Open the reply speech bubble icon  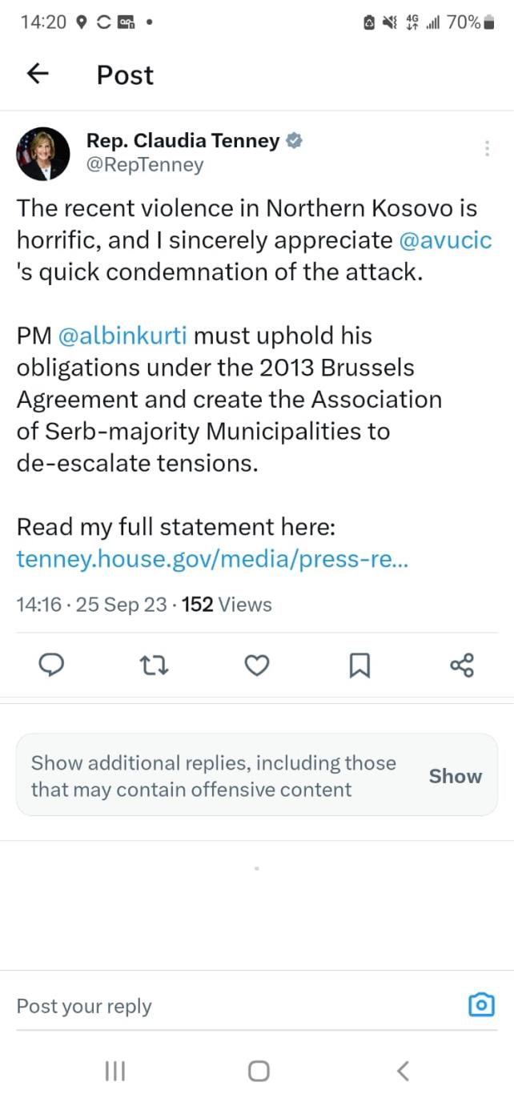click(52, 665)
